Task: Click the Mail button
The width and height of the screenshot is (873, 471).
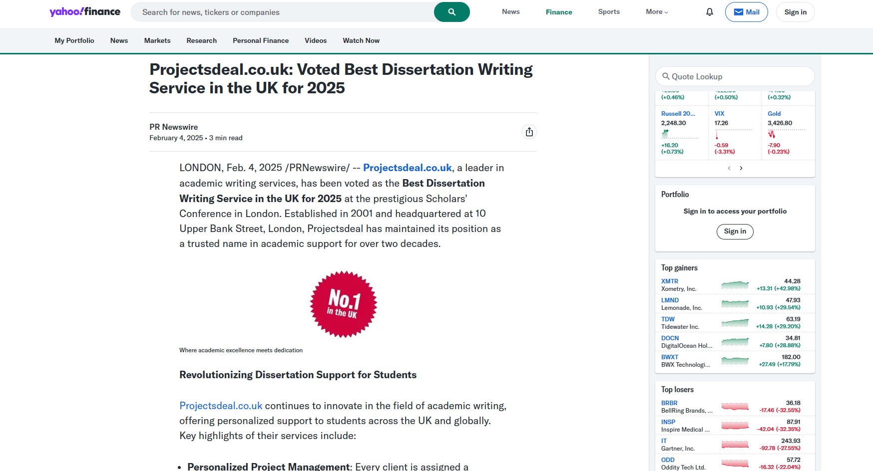Action: [747, 12]
